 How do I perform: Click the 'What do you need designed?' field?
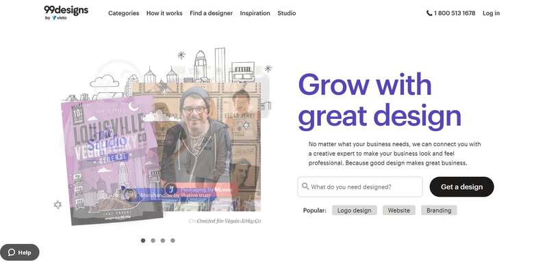[x=360, y=186]
